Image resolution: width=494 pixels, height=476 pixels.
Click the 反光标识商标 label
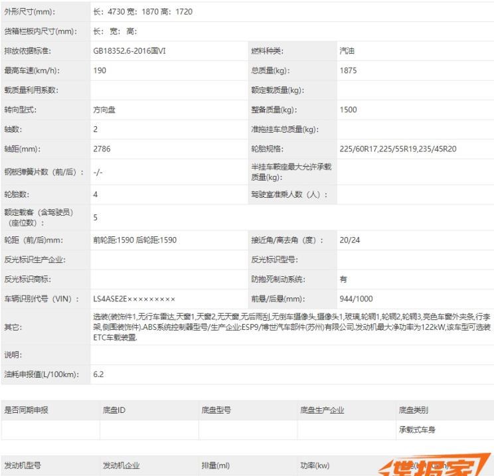[x=27, y=279]
